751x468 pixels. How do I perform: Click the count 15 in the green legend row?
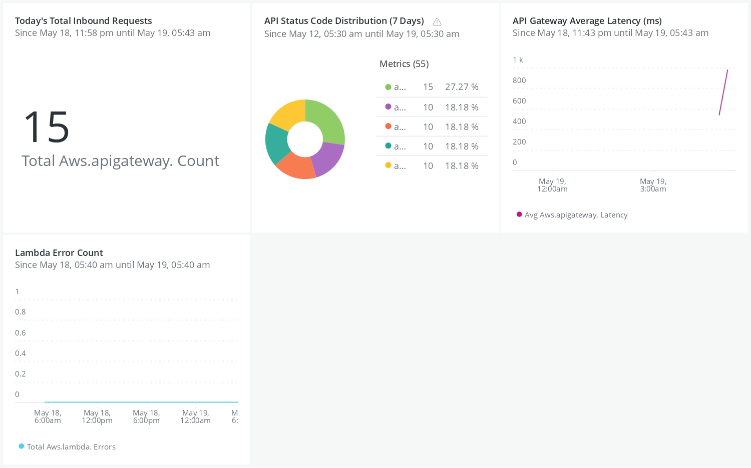(x=428, y=87)
